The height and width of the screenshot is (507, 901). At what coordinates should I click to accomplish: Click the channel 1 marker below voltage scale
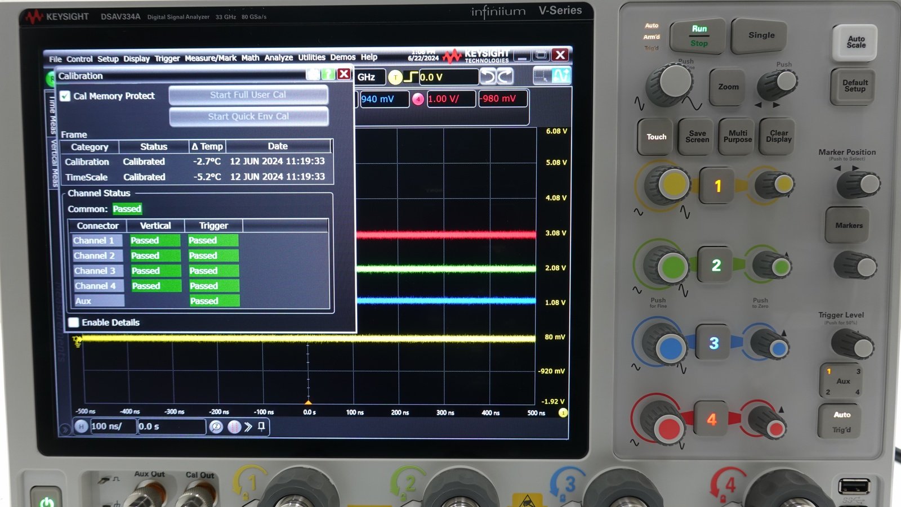point(563,413)
